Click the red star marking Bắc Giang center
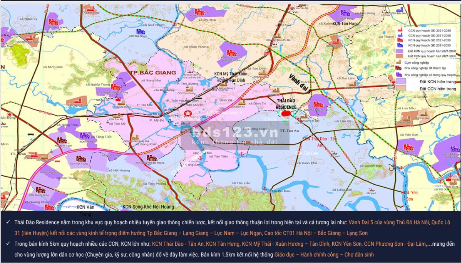 [x=188, y=113]
